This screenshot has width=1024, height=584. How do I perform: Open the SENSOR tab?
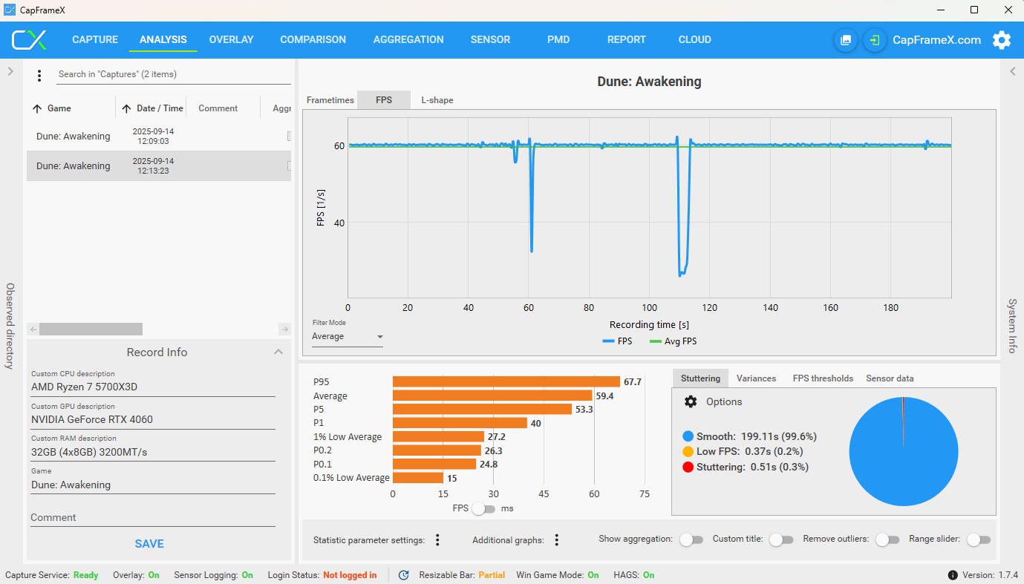click(490, 40)
